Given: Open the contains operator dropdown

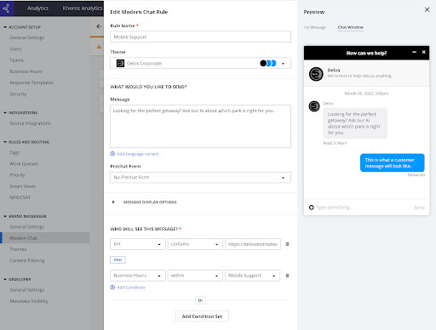Looking at the screenshot, I should 195,244.
